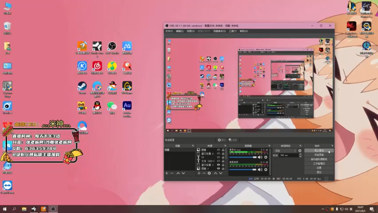Click 工作室模式 button
This screenshot has width=378, height=213.
pos(319,163)
